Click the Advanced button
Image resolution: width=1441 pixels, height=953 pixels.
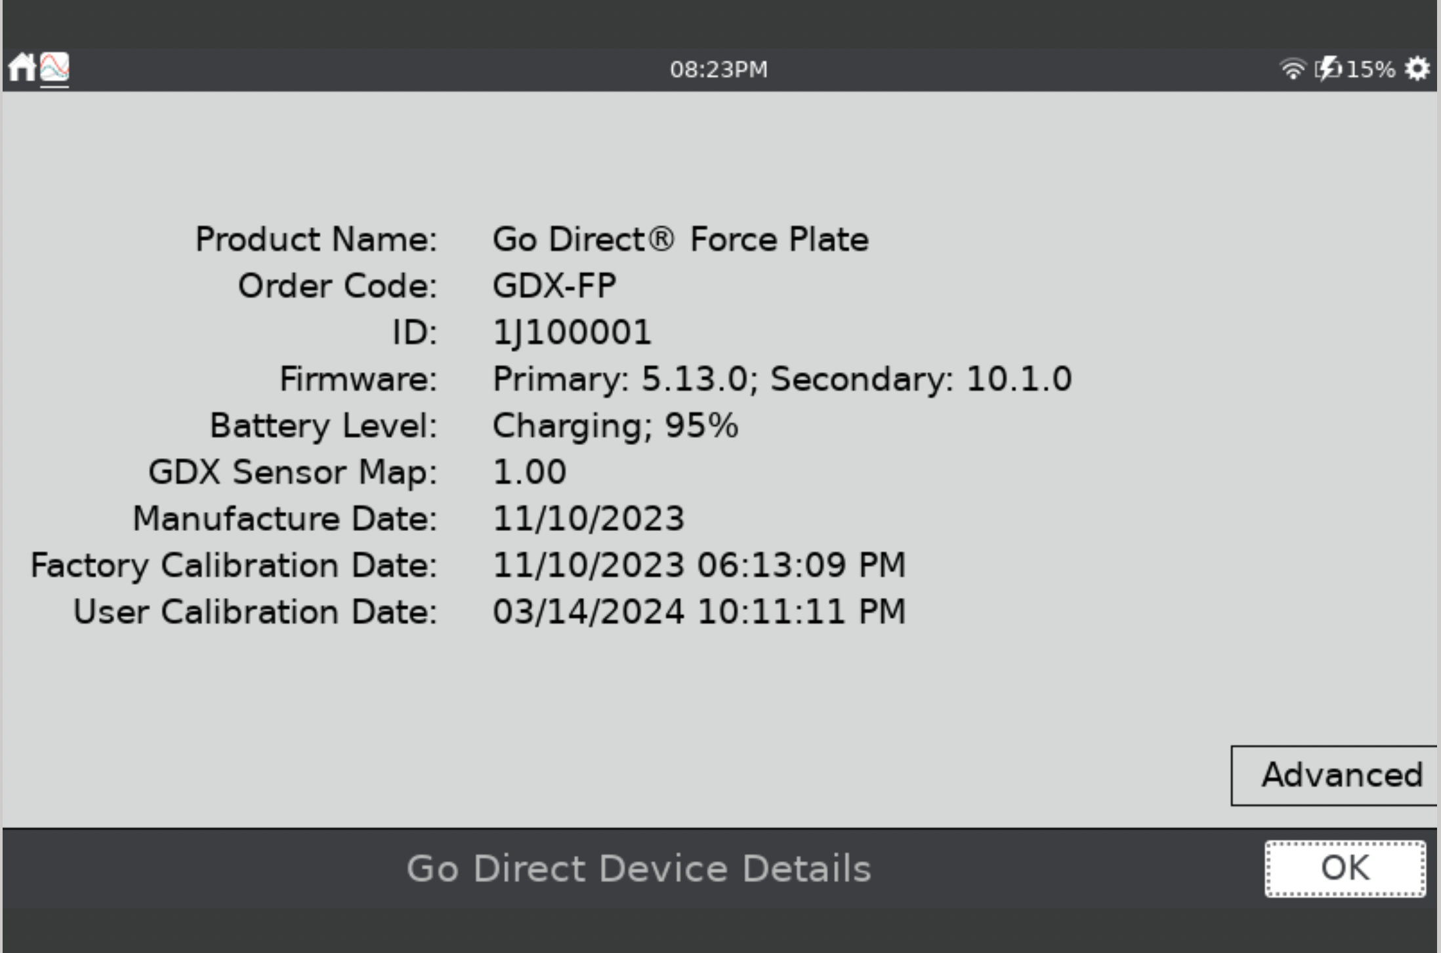click(1335, 775)
